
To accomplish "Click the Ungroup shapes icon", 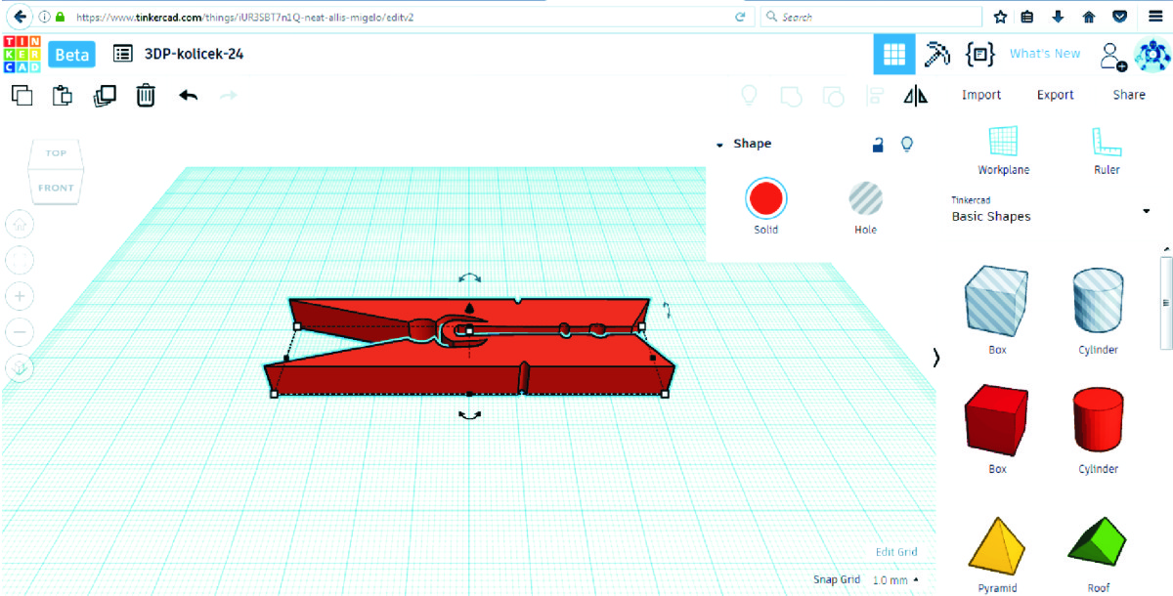I will (833, 96).
